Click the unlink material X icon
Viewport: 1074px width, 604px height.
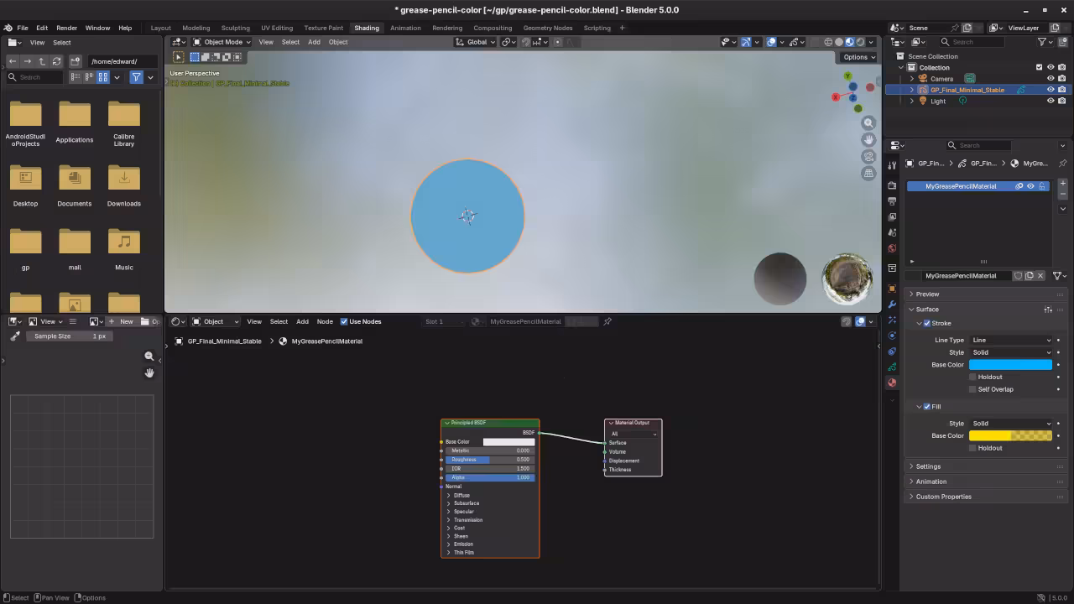1040,276
